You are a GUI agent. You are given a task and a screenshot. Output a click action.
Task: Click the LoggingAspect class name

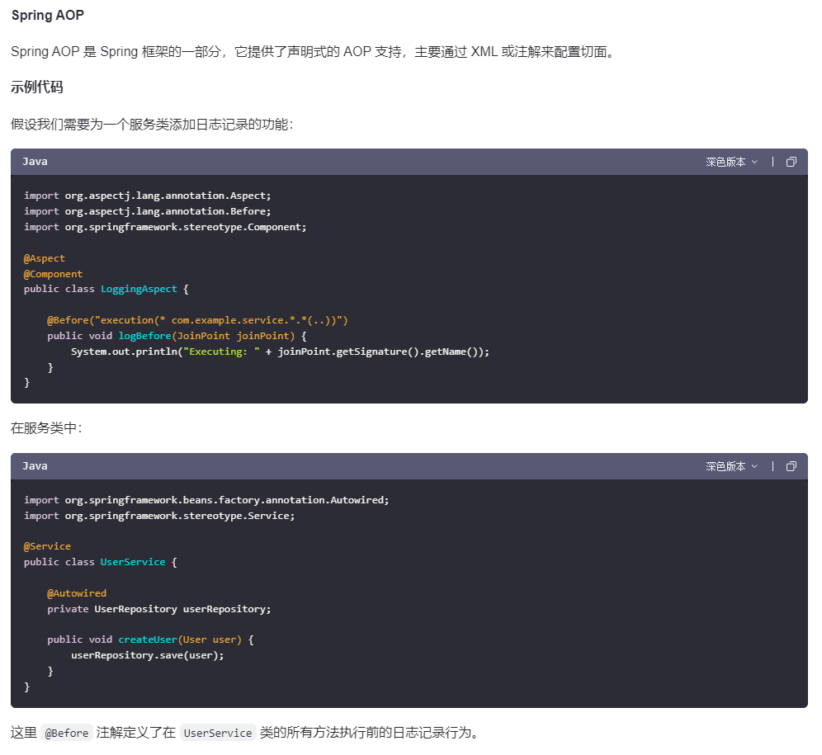(x=139, y=289)
